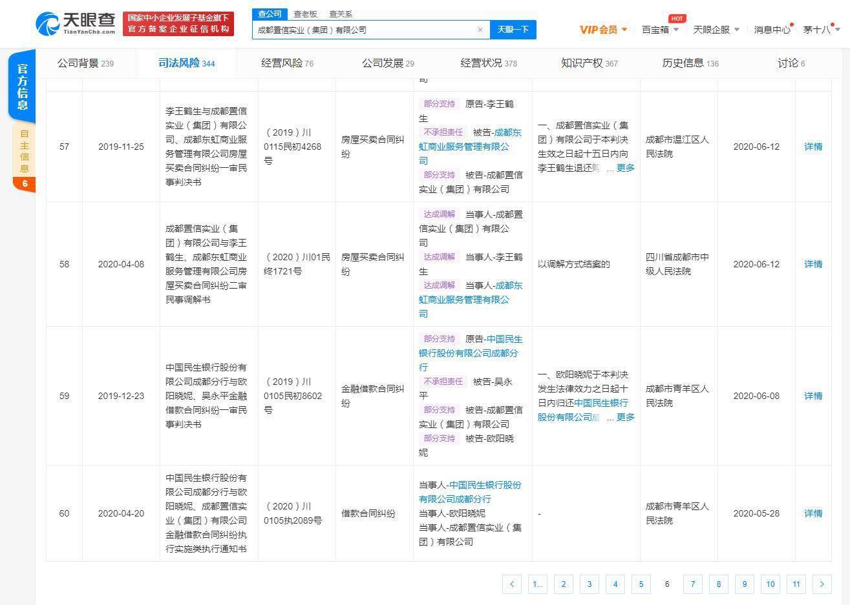Switch to the 查老板 search tab
Image resolution: width=850 pixels, height=605 pixels.
[305, 14]
